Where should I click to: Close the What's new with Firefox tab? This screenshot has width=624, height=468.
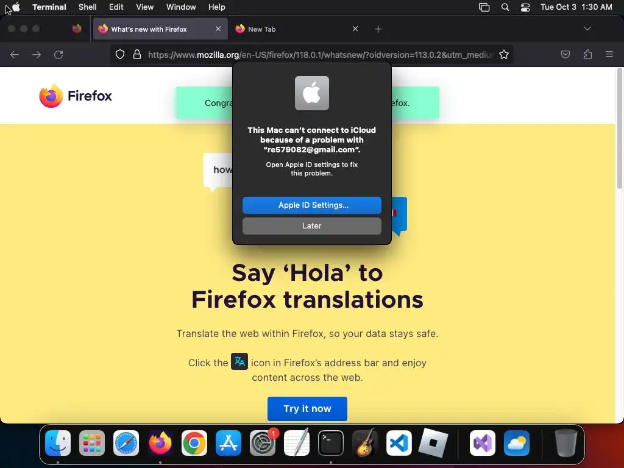tap(218, 29)
